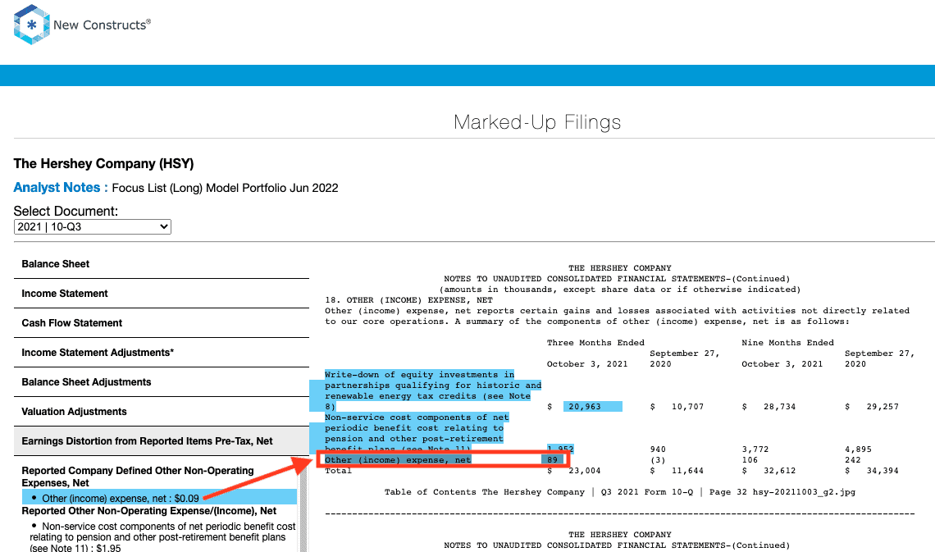Screen dimensions: 935x552
Task: Click the 34,394 total value
Action: [x=883, y=470]
